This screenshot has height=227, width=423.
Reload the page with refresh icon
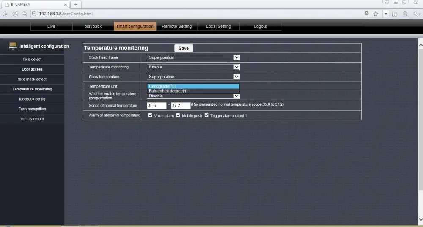click(x=15, y=14)
